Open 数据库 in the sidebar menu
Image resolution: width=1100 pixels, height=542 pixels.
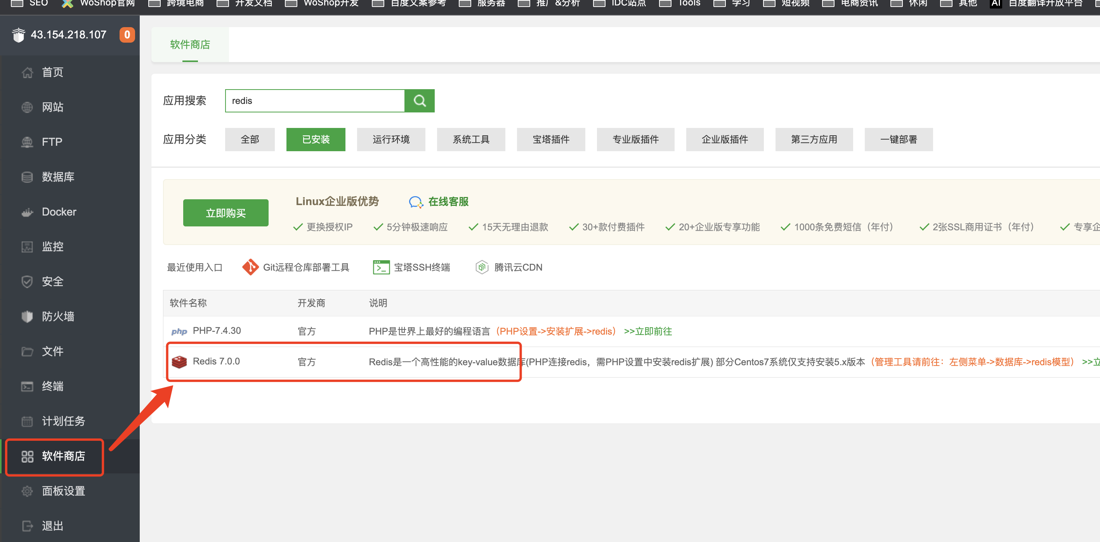(x=58, y=176)
